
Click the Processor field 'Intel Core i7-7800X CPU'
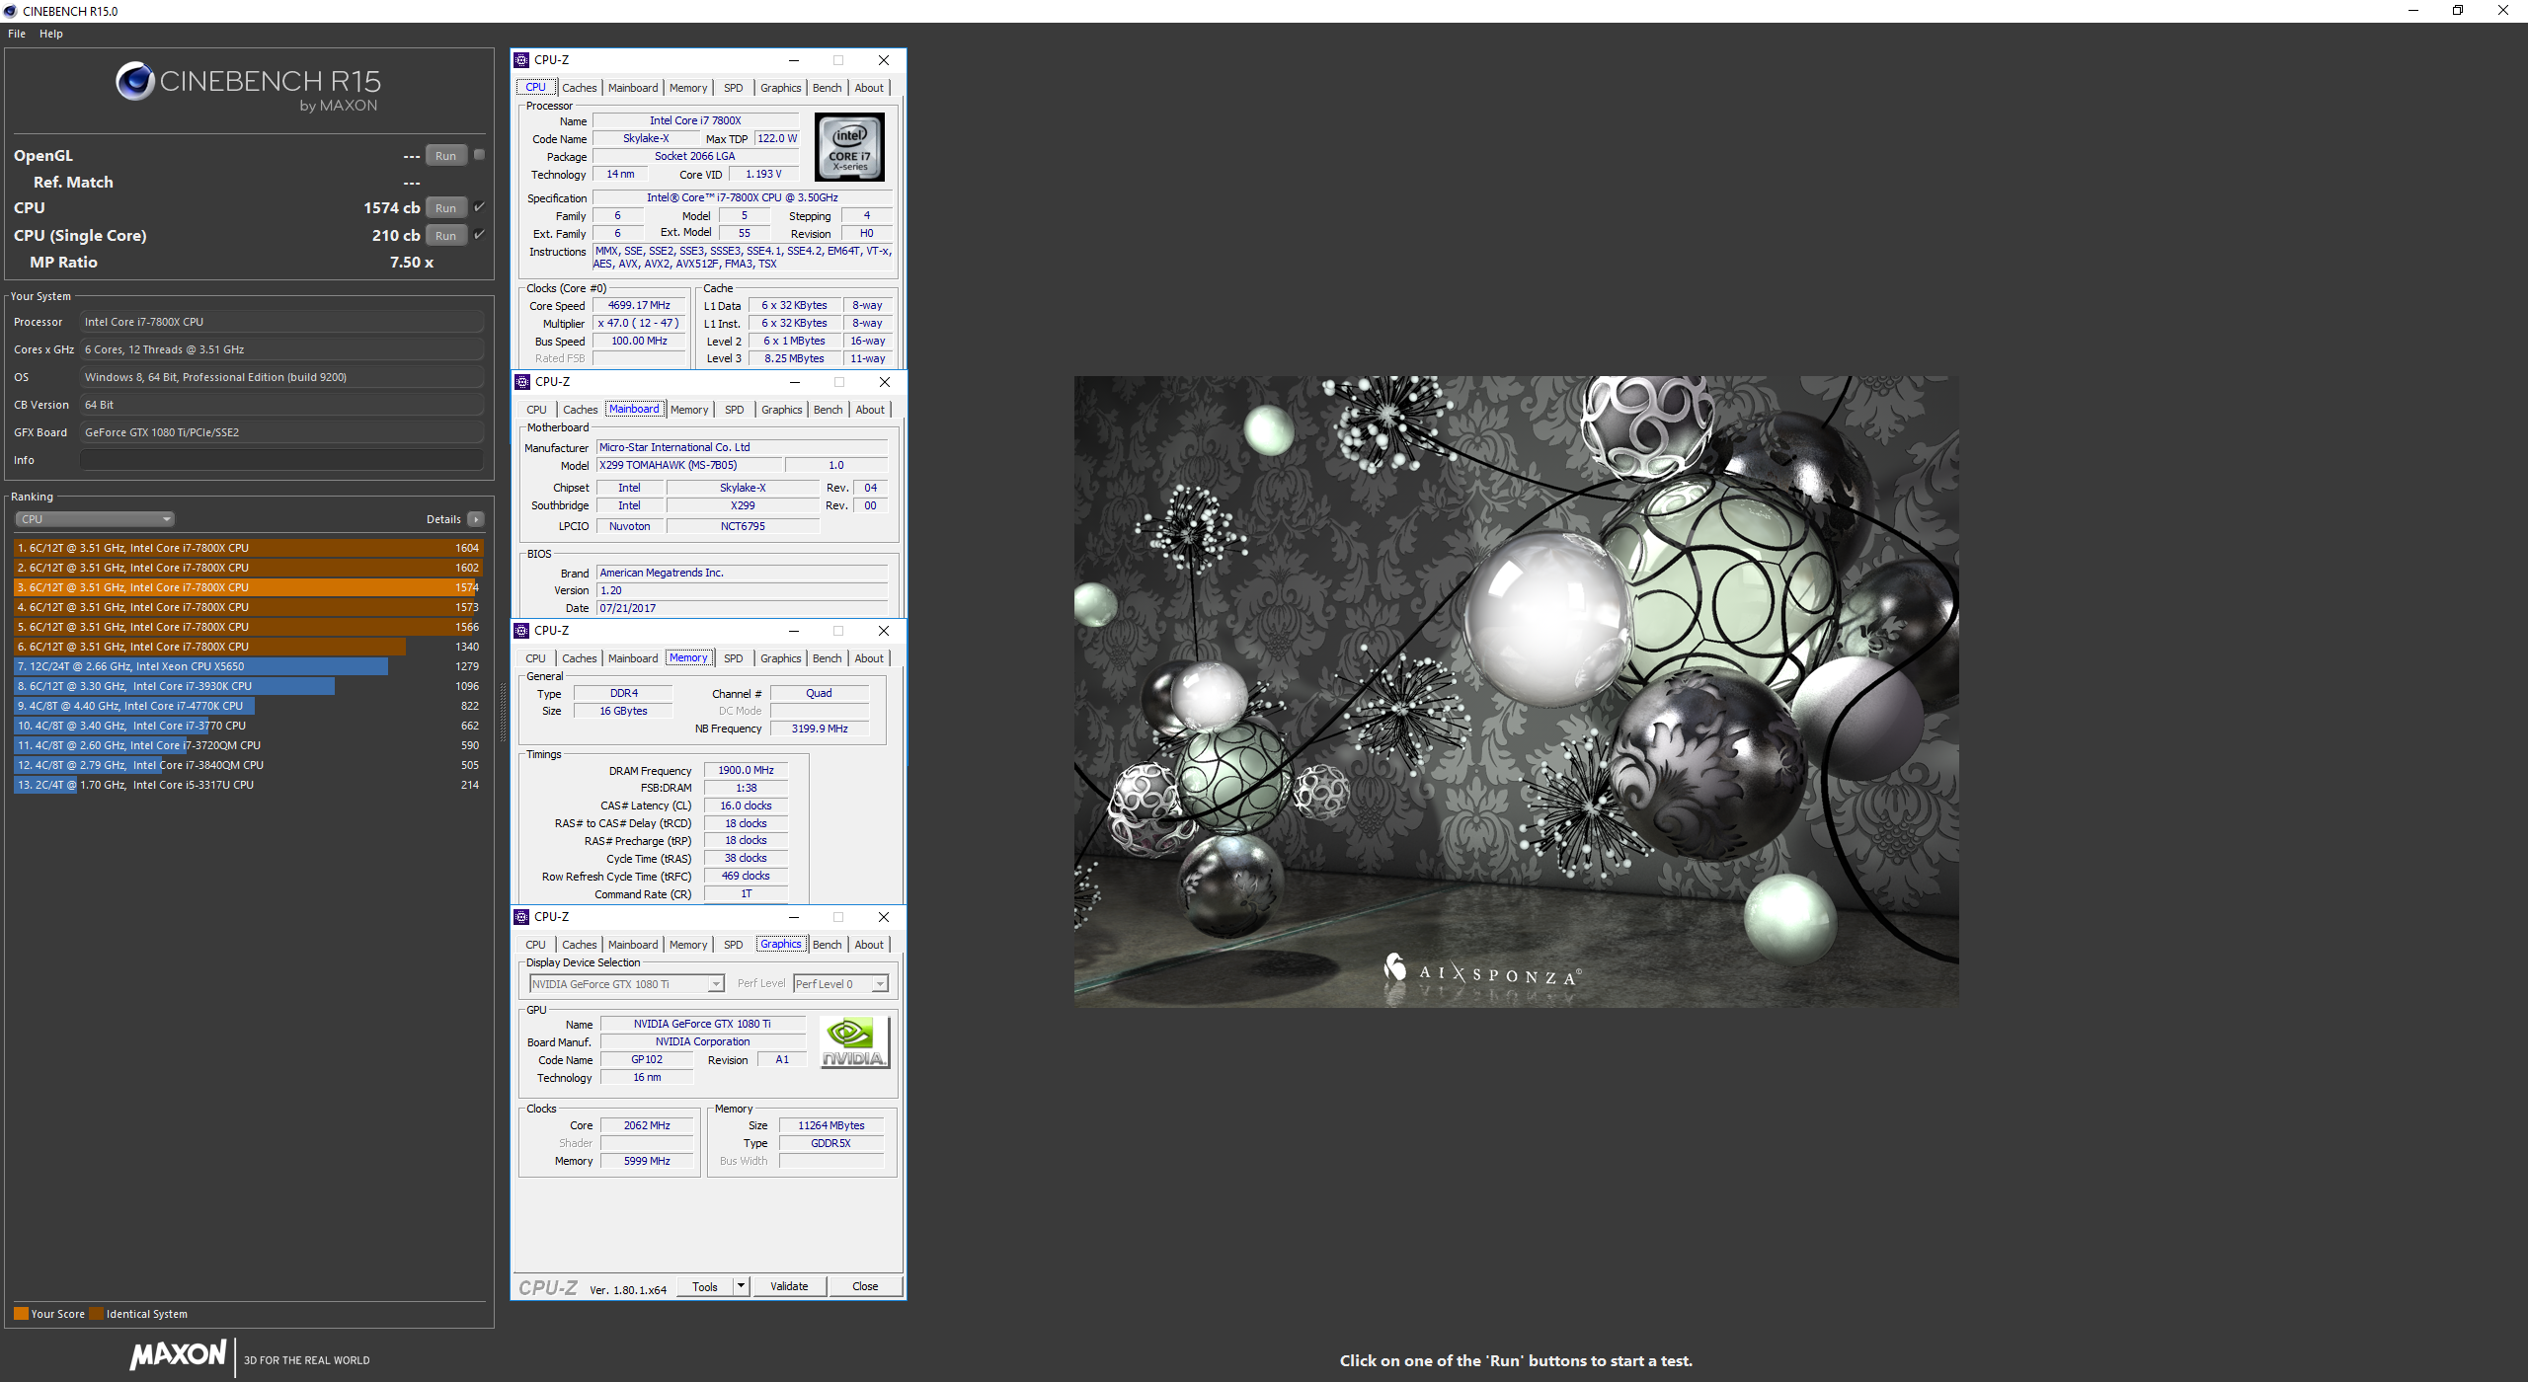281,322
